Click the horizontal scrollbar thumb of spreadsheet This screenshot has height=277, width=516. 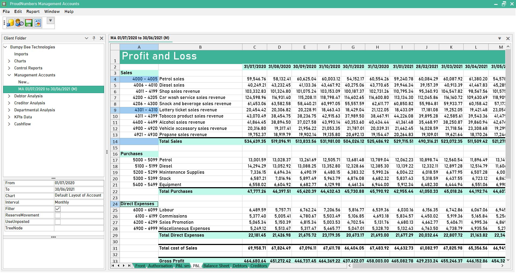[x=417, y=266]
